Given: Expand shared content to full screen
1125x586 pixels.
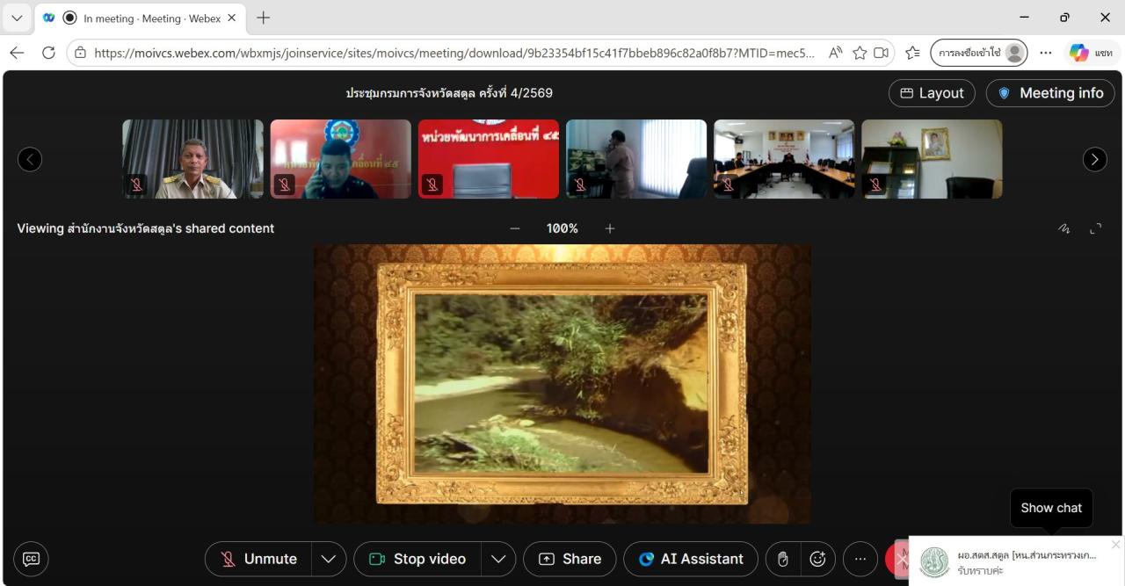Looking at the screenshot, I should 1096,228.
